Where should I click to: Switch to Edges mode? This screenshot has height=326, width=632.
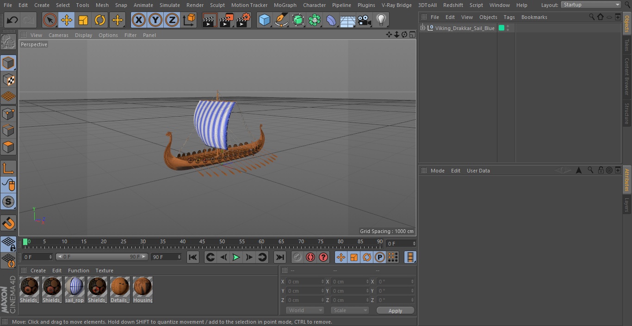pos(8,130)
